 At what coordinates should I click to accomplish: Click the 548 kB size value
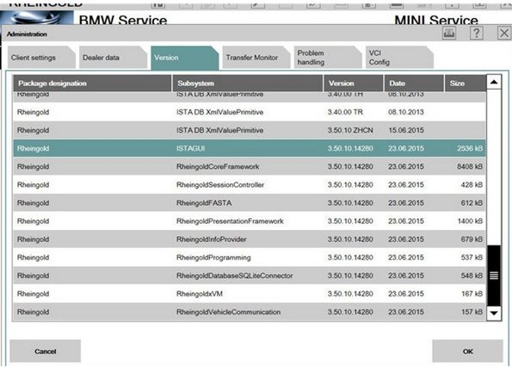472,276
